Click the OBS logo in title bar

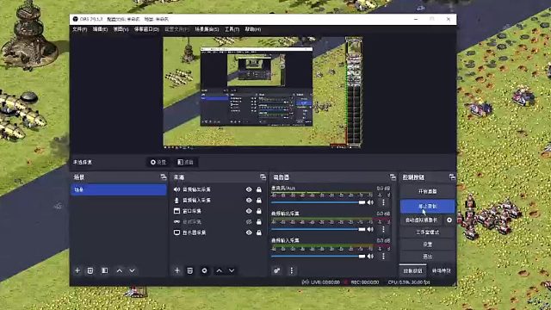(75, 19)
